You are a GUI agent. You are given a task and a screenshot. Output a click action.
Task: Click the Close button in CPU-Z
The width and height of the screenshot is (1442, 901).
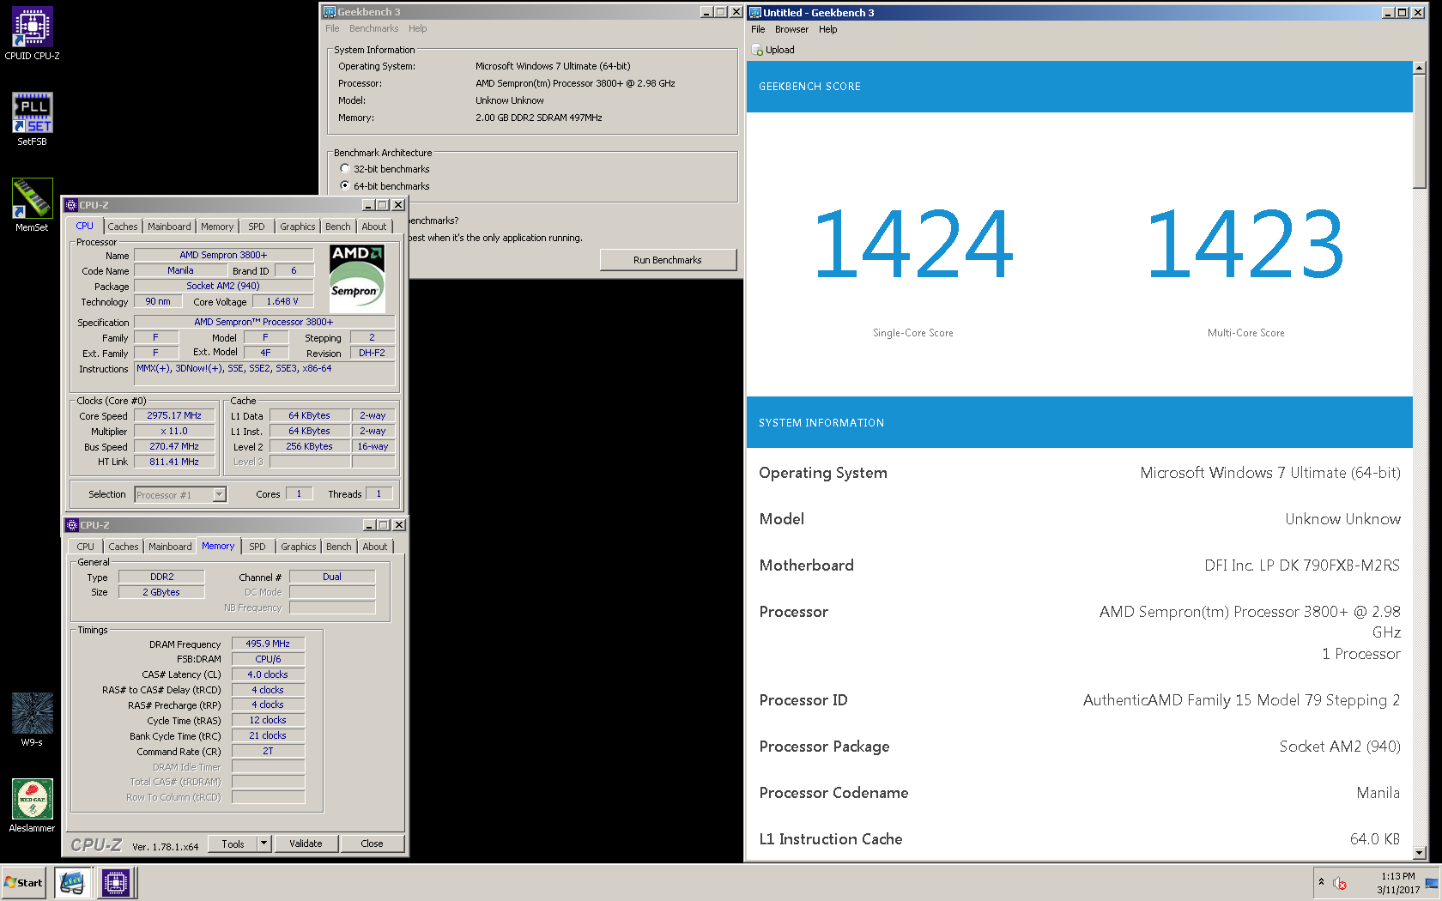pos(372,844)
